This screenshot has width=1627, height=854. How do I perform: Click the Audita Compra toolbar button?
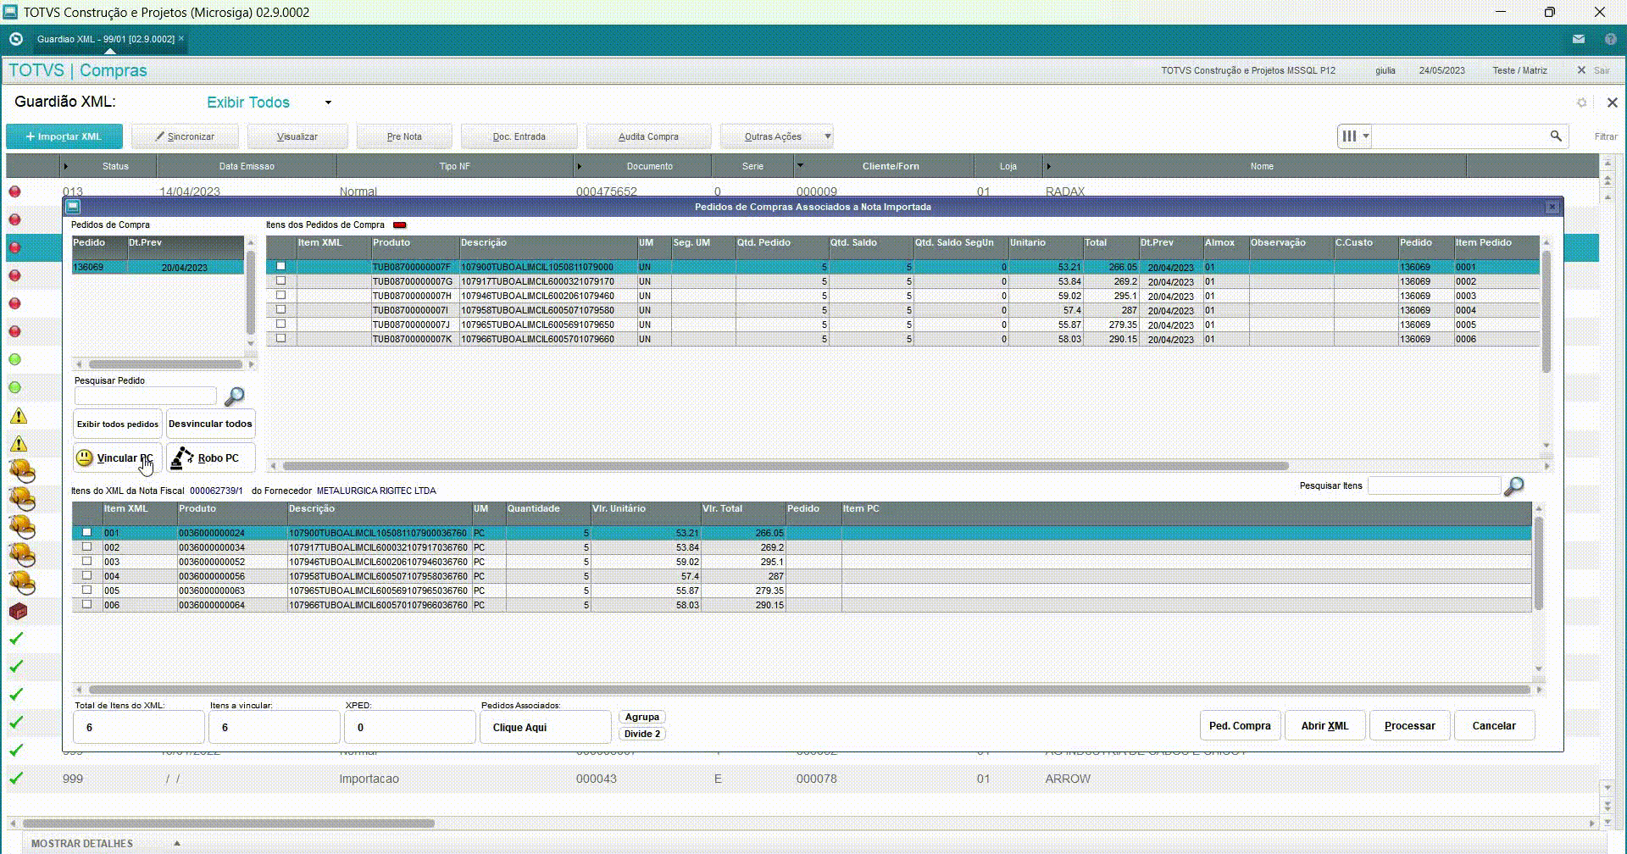click(x=648, y=136)
